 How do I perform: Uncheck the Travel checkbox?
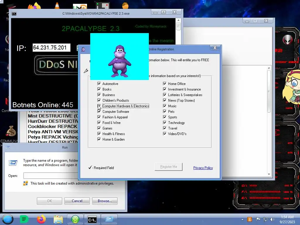(x=165, y=128)
